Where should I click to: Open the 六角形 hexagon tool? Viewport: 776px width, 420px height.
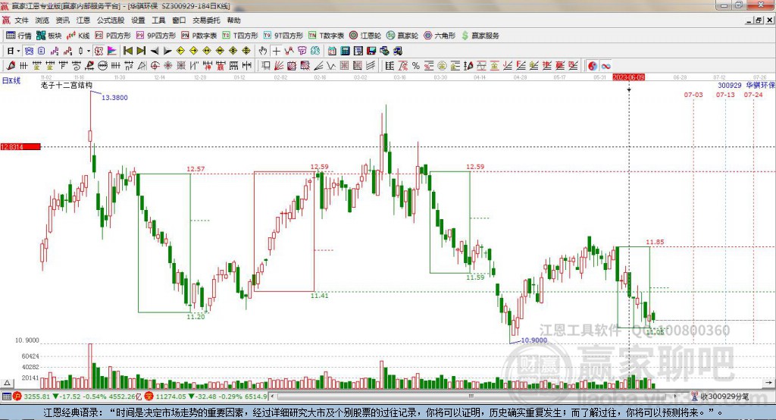(440, 36)
